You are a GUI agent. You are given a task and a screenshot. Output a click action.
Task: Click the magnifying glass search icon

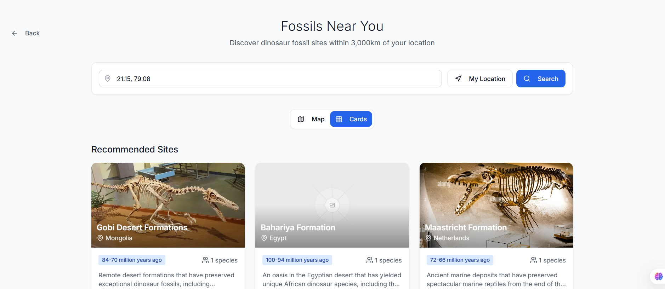point(527,79)
